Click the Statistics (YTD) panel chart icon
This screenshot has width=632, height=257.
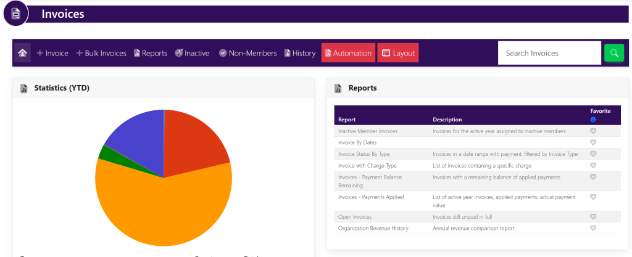pos(24,88)
